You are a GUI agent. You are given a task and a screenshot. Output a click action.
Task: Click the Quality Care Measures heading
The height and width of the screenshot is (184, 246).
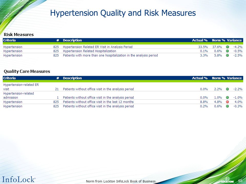point(27,71)
